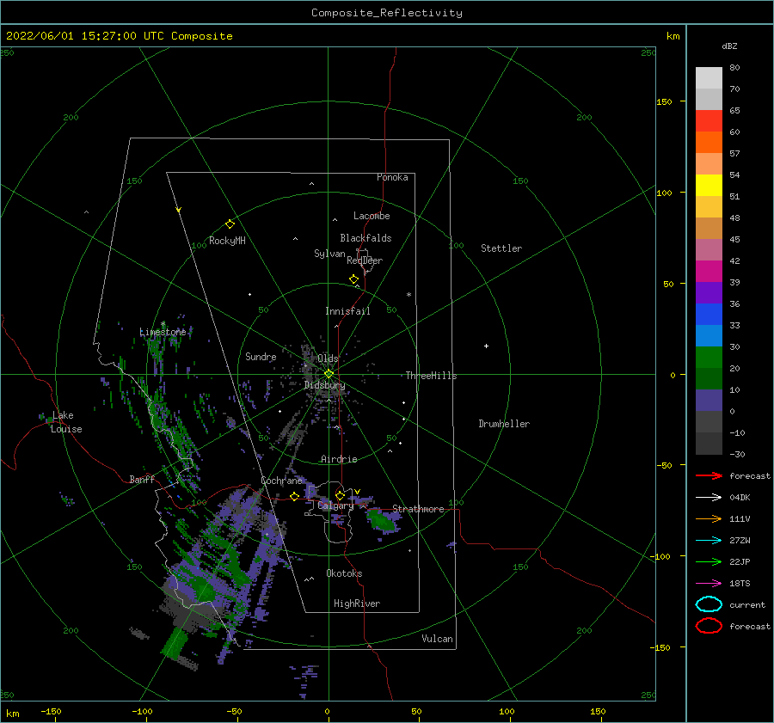Click the Strathmore label

[x=418, y=509]
